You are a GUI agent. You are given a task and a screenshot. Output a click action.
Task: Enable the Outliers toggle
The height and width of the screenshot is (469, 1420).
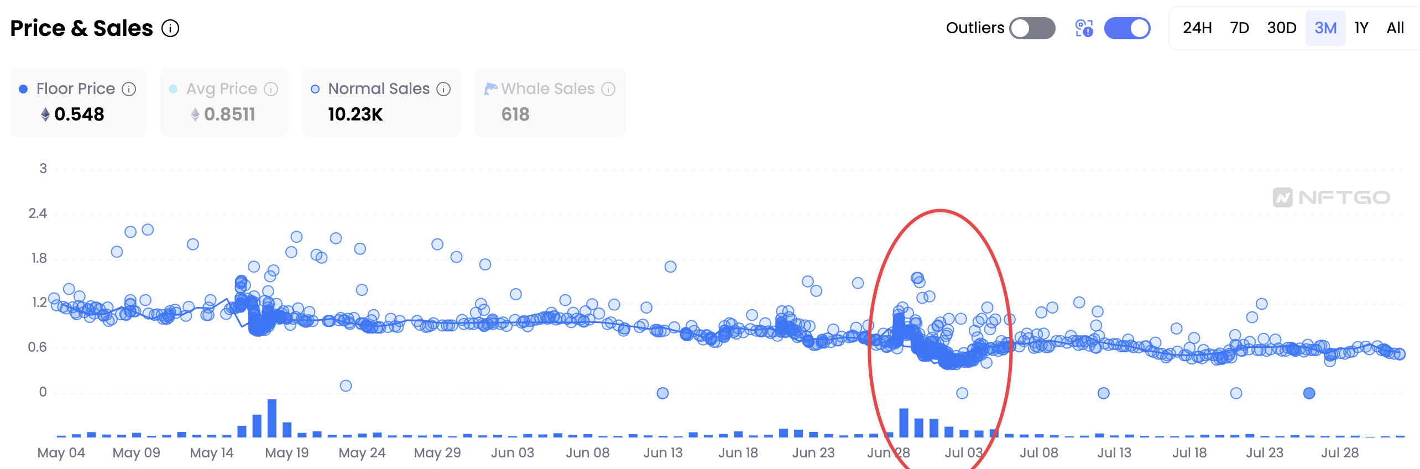[x=1032, y=28]
